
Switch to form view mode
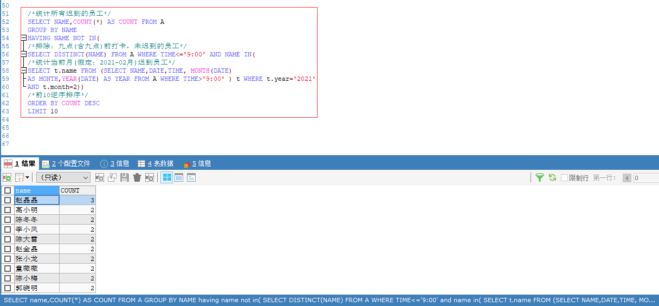pyautogui.click(x=179, y=177)
